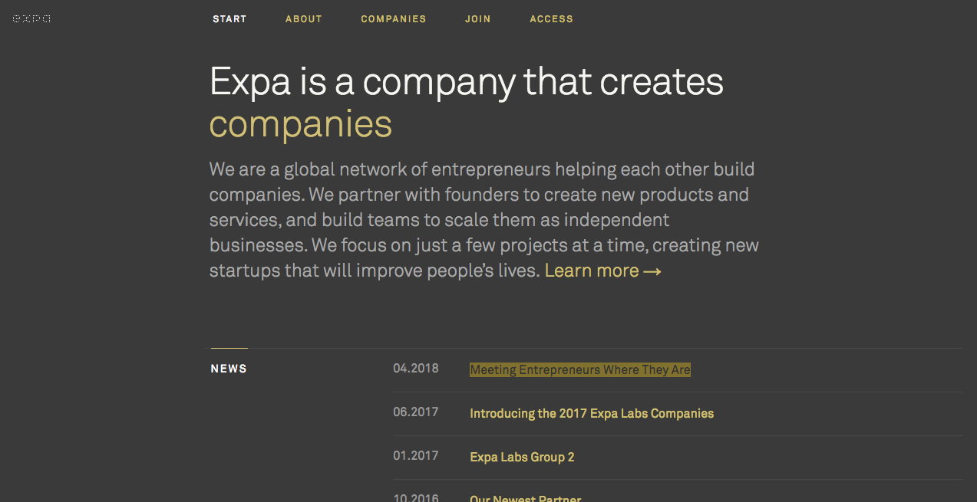Click the arrow icon after Learn more
This screenshot has width=977, height=502.
(652, 271)
